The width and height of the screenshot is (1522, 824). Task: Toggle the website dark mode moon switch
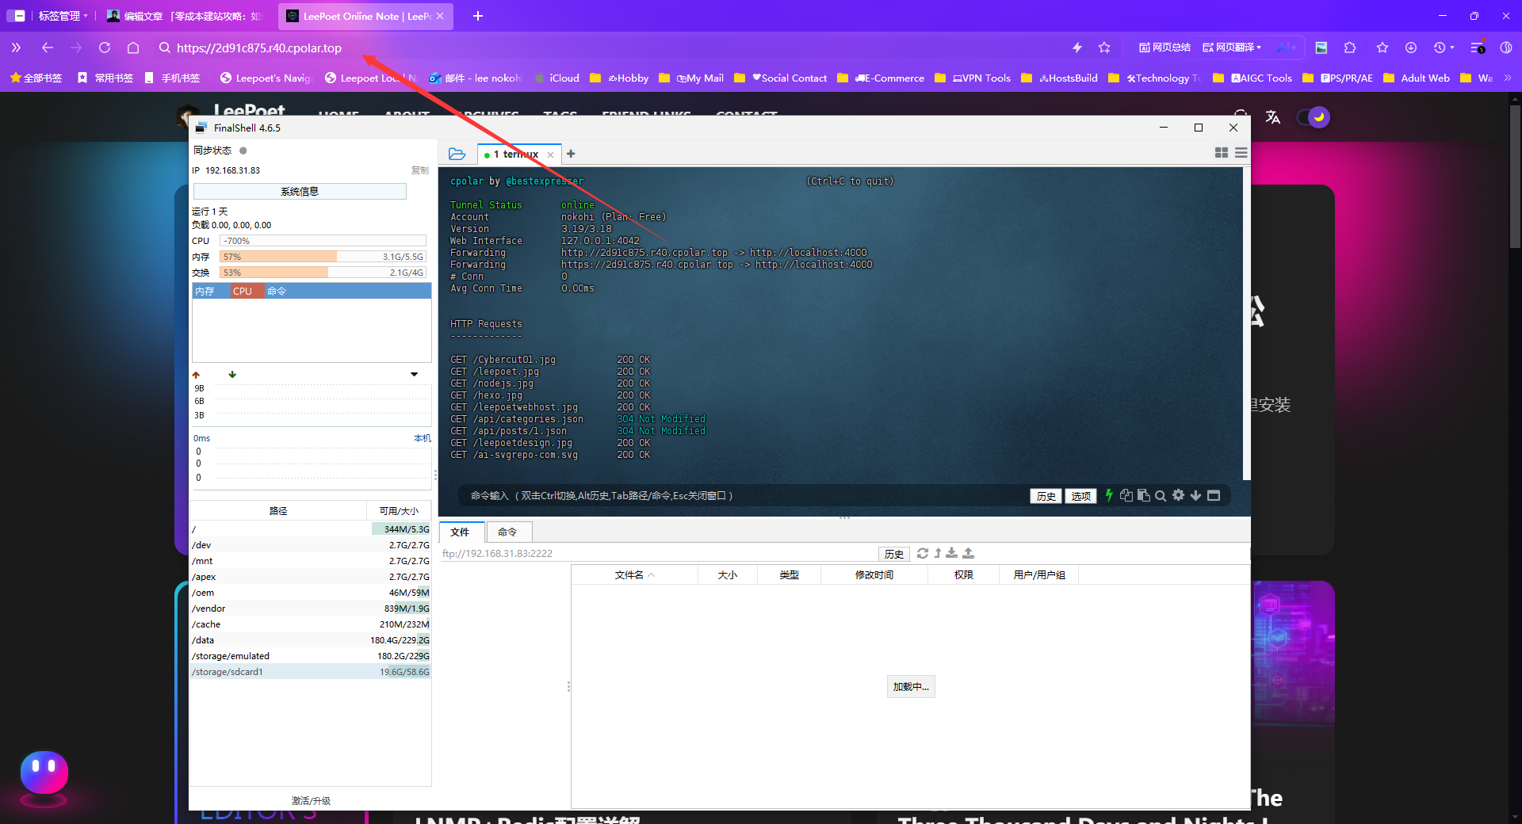click(1314, 117)
